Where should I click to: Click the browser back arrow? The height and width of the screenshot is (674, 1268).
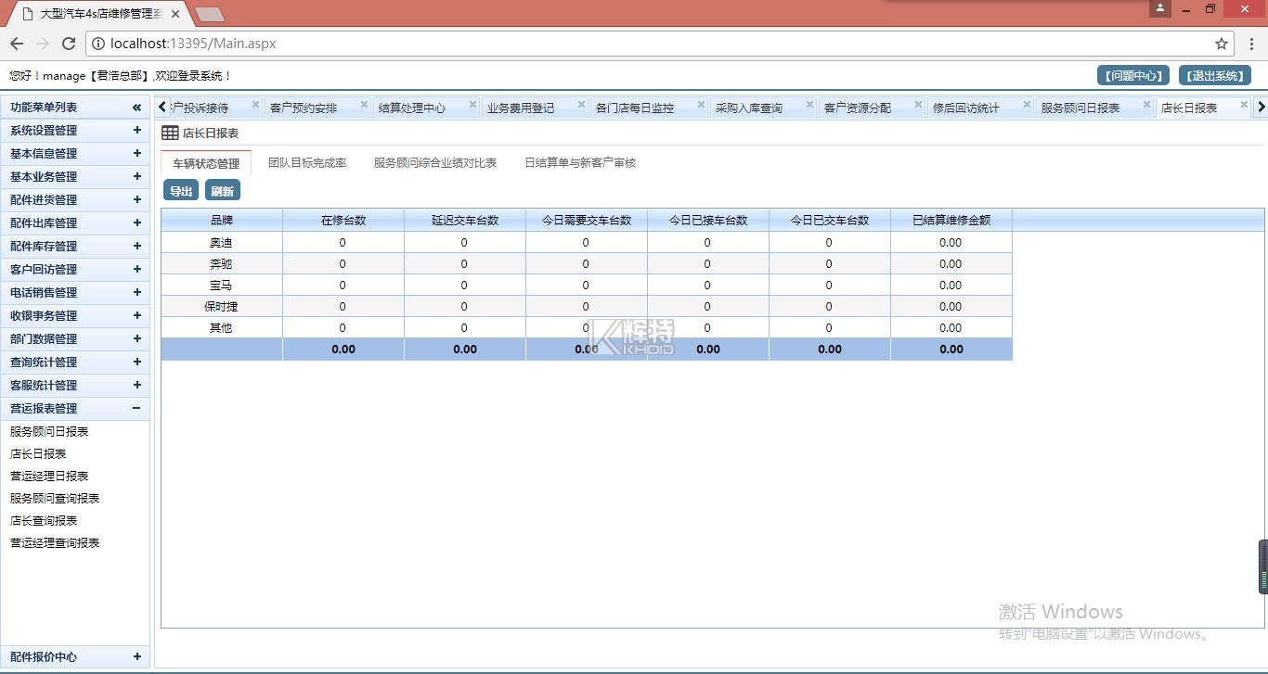17,44
